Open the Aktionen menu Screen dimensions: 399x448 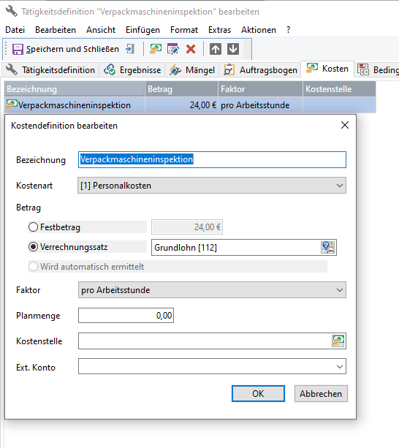[x=259, y=30]
